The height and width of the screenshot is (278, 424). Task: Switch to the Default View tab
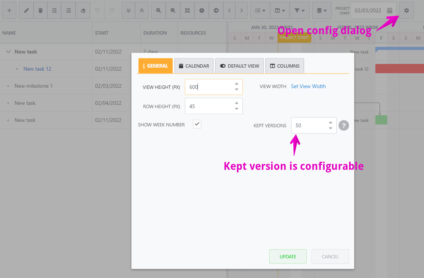[x=239, y=66]
